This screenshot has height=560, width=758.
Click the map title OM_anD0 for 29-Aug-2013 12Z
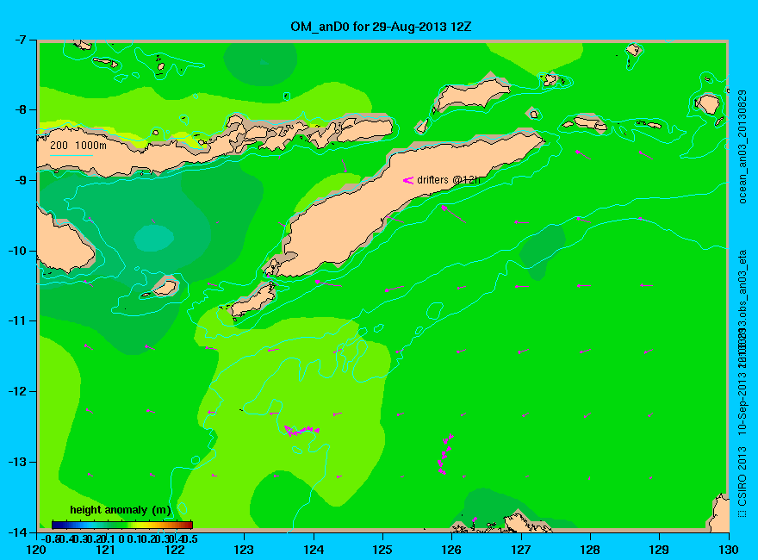(381, 27)
